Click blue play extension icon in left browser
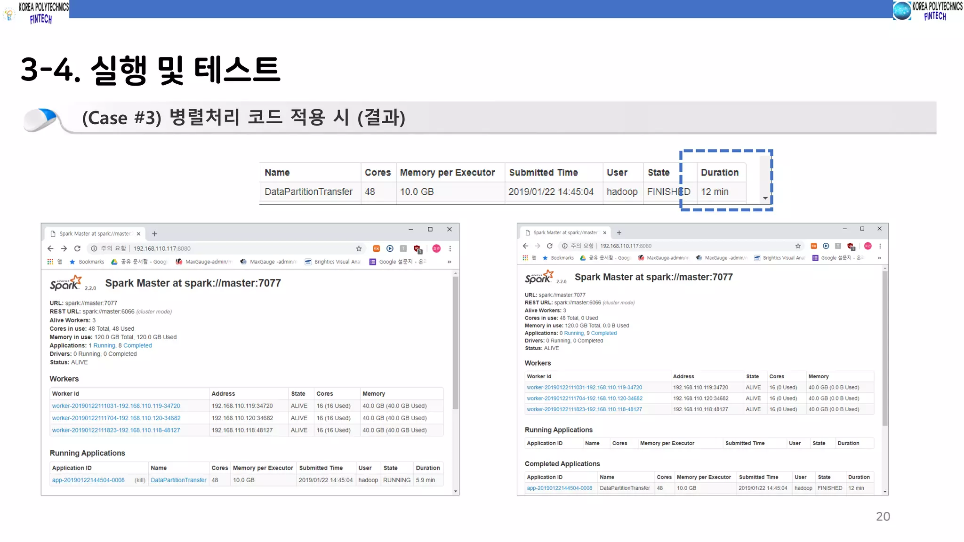This screenshot has width=964, height=542. tap(390, 248)
